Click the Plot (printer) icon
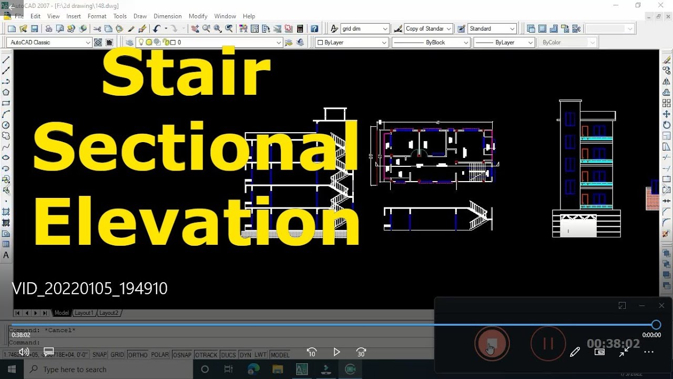 tap(49, 29)
